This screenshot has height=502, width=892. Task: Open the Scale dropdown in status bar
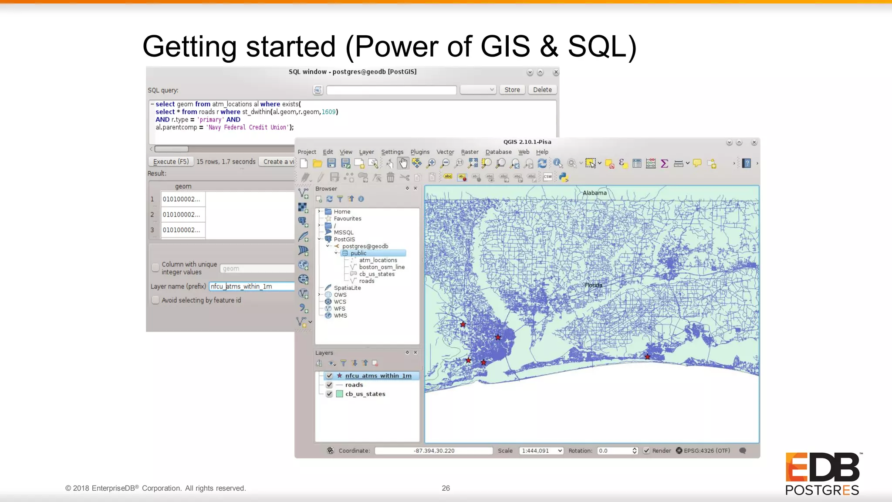click(560, 451)
